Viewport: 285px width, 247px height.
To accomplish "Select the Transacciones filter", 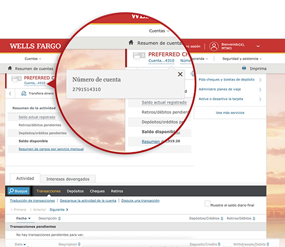I will (49, 191).
